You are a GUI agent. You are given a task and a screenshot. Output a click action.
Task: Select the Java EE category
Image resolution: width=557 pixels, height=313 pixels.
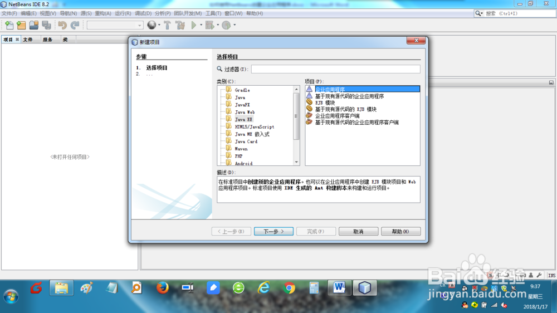244,119
